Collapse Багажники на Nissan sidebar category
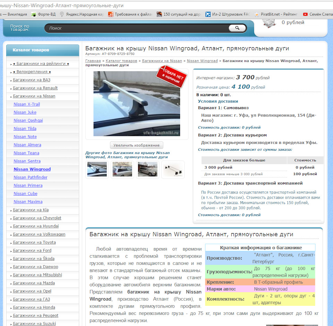The height and width of the screenshot is (326, 333). (34, 96)
